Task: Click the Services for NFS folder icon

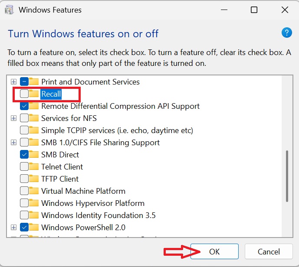Action: pos(35,118)
